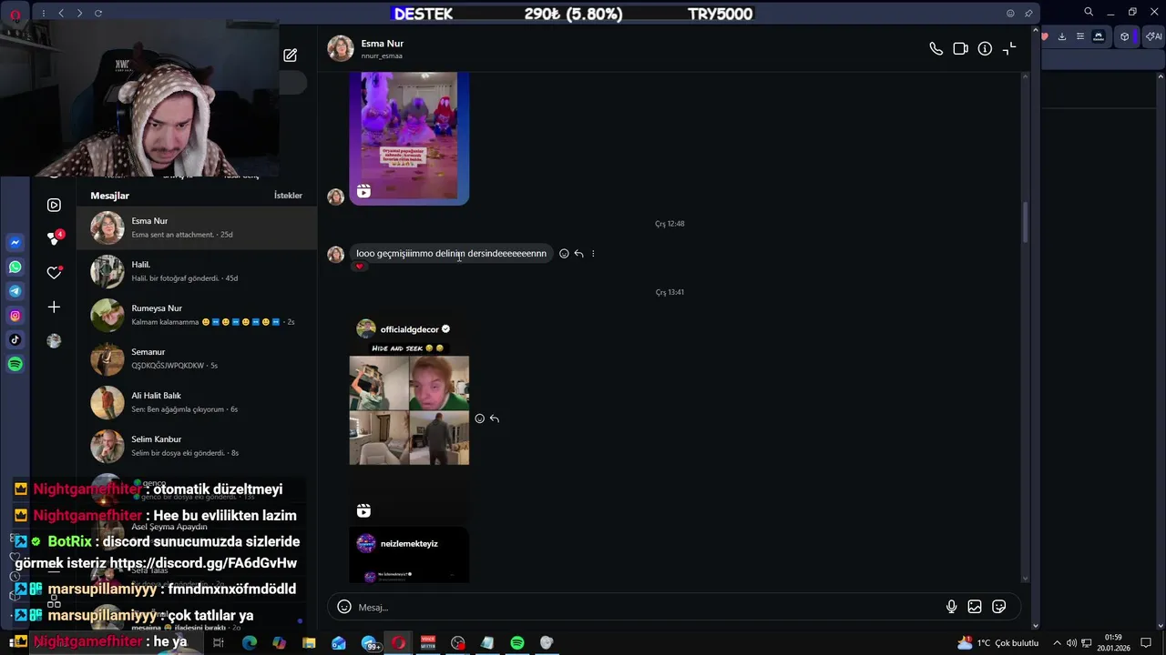Record a voice message with microphone icon
The width and height of the screenshot is (1166, 655).
(951, 607)
